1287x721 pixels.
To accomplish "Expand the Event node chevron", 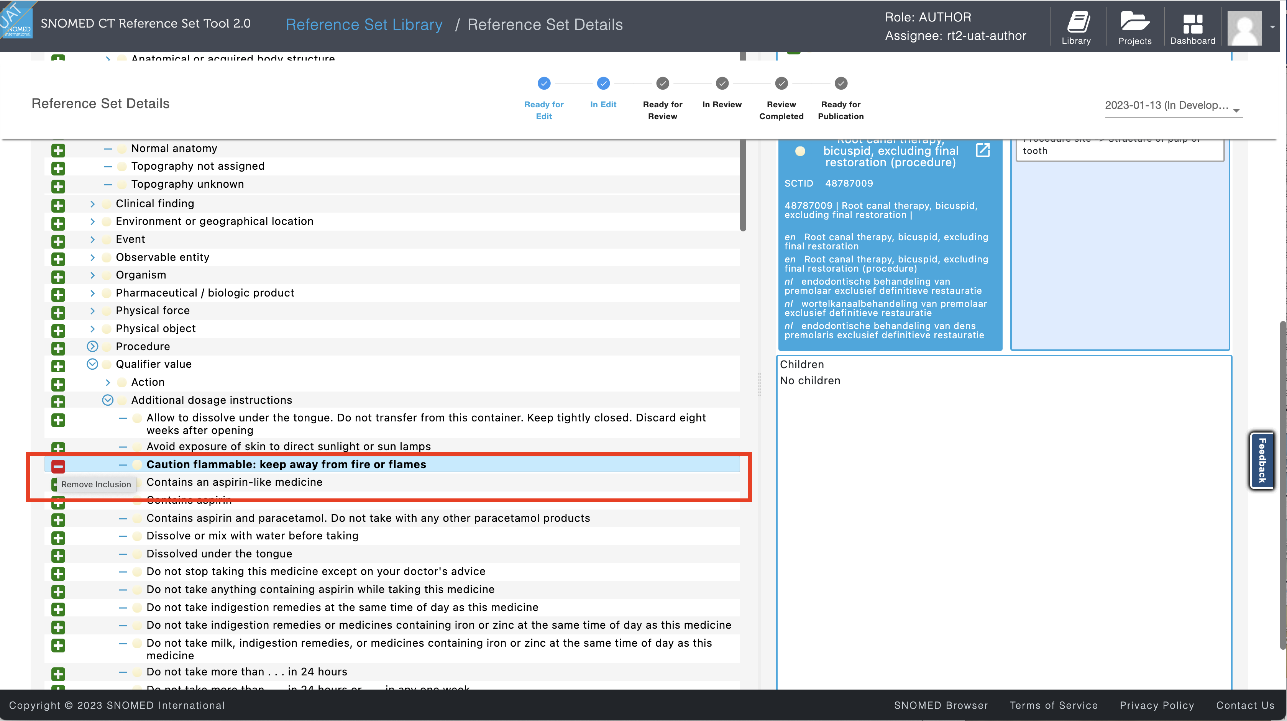I will (x=92, y=240).
